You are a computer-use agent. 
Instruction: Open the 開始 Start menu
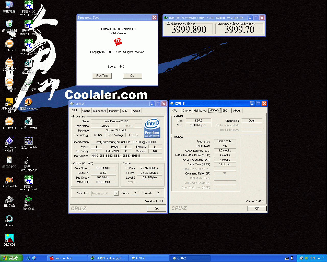[x=11, y=258]
